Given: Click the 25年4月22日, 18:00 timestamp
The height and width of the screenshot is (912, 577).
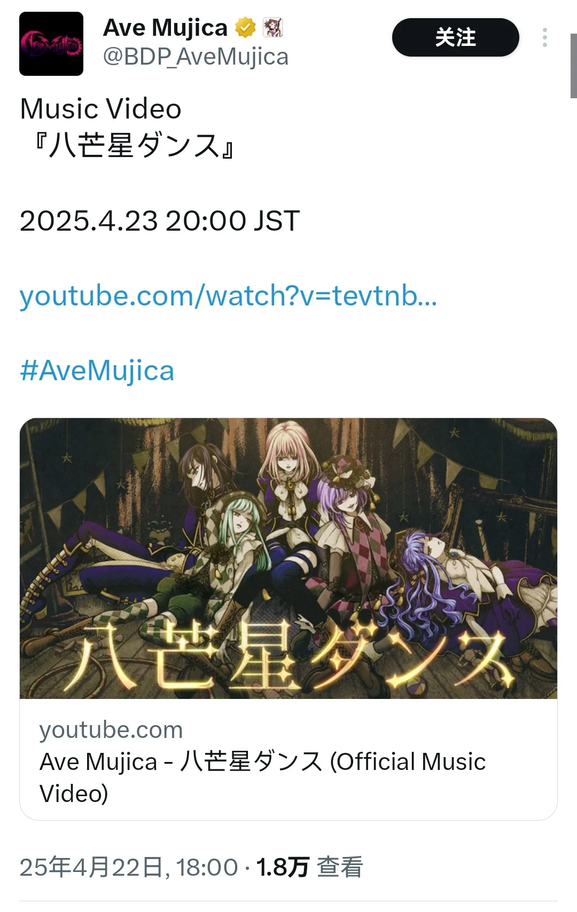Looking at the screenshot, I should [x=129, y=867].
